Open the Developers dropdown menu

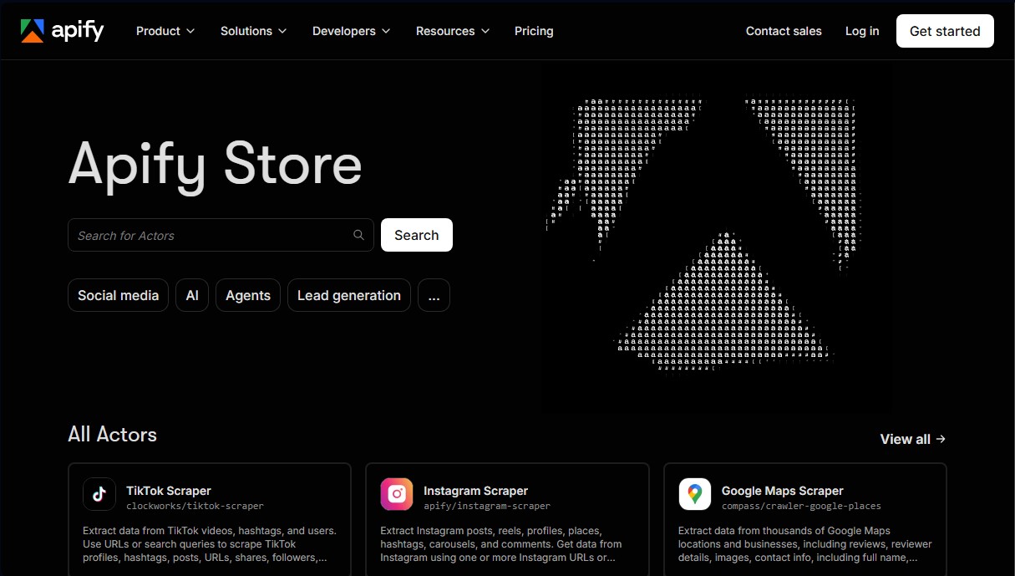coord(352,31)
